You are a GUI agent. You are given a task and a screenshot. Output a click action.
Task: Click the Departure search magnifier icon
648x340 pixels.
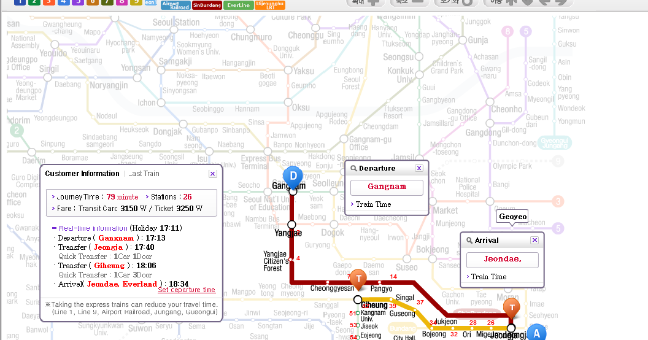click(x=353, y=169)
